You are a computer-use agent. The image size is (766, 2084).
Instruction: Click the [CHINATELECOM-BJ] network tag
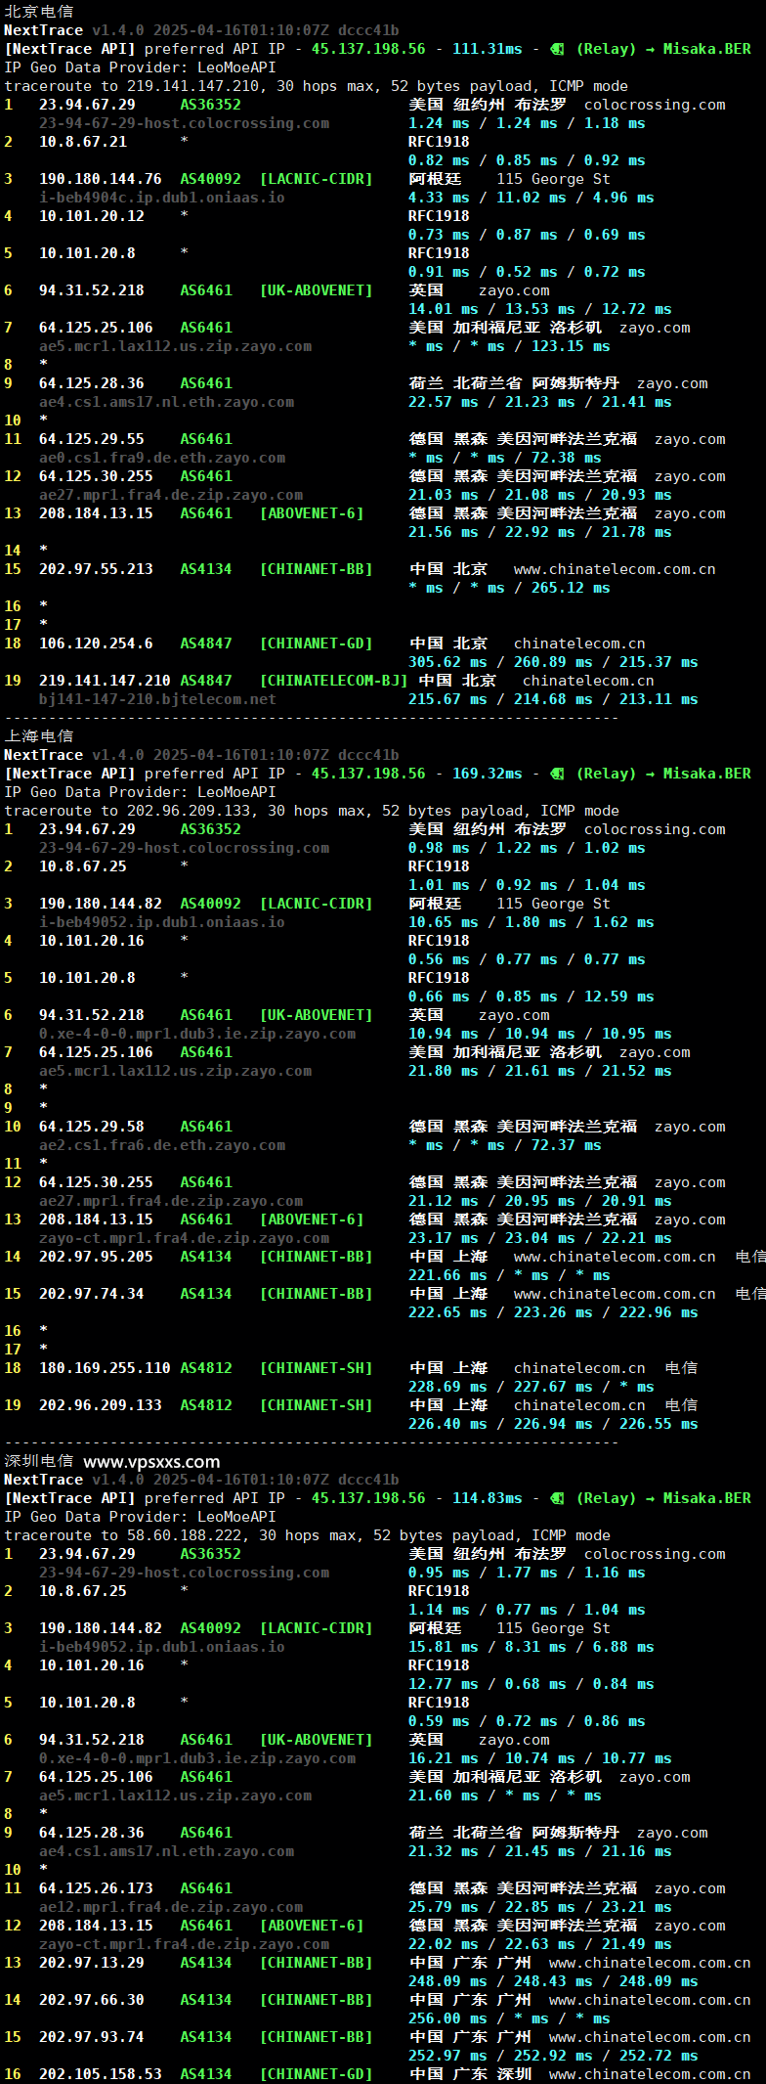click(x=333, y=681)
